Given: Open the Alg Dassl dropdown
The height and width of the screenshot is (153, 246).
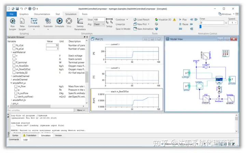Looking at the screenshot, I should point(99,25).
